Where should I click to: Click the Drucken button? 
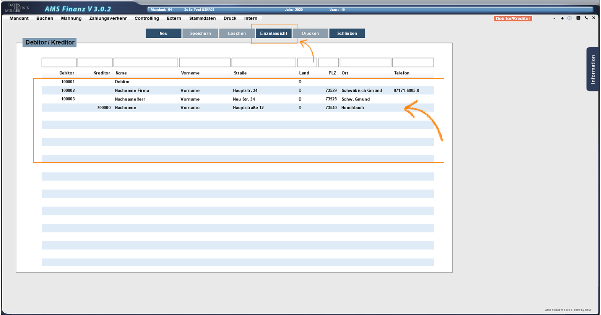point(310,33)
